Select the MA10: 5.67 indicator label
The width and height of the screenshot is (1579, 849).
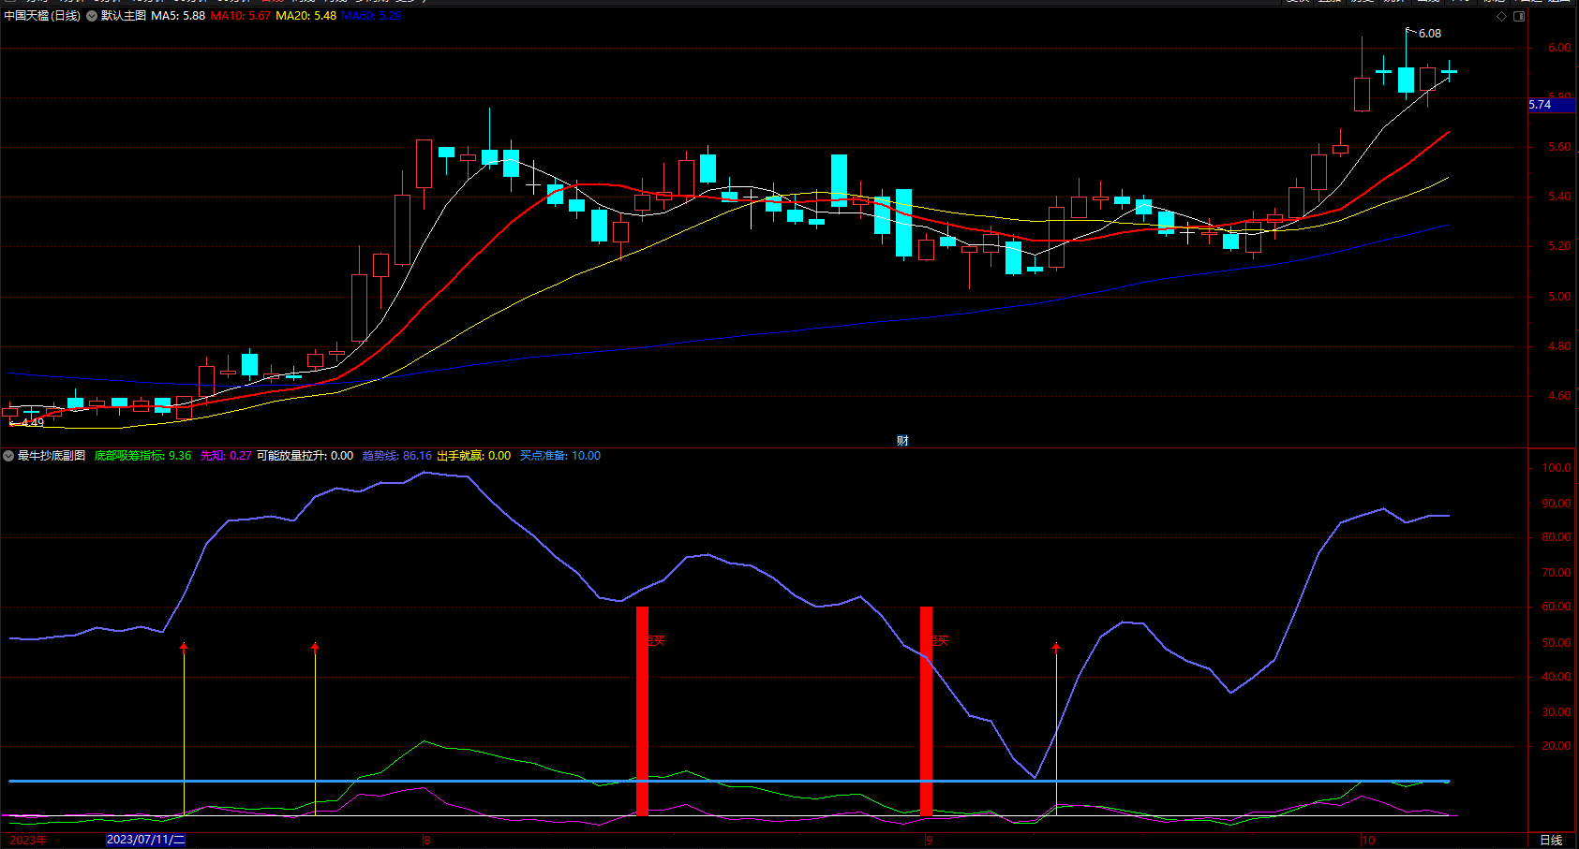240,16
